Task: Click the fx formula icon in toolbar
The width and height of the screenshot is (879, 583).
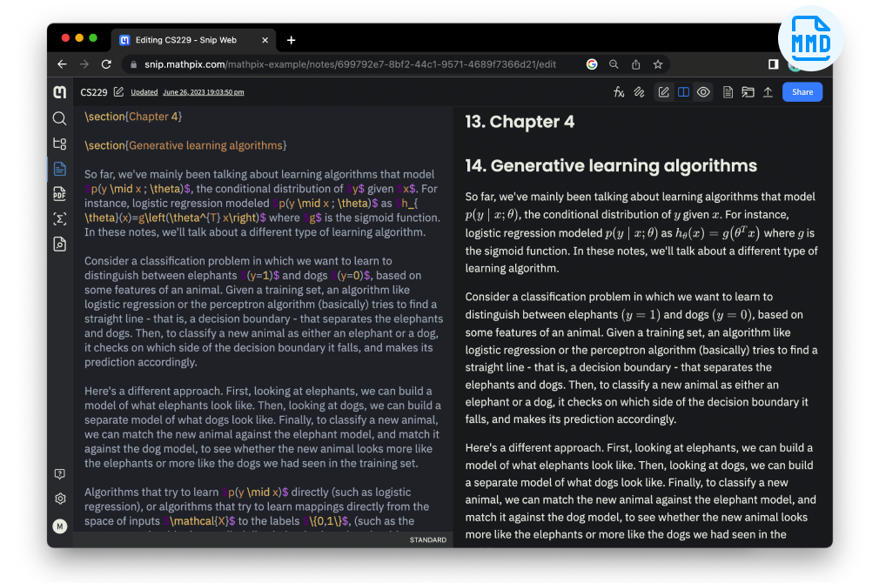Action: (619, 92)
